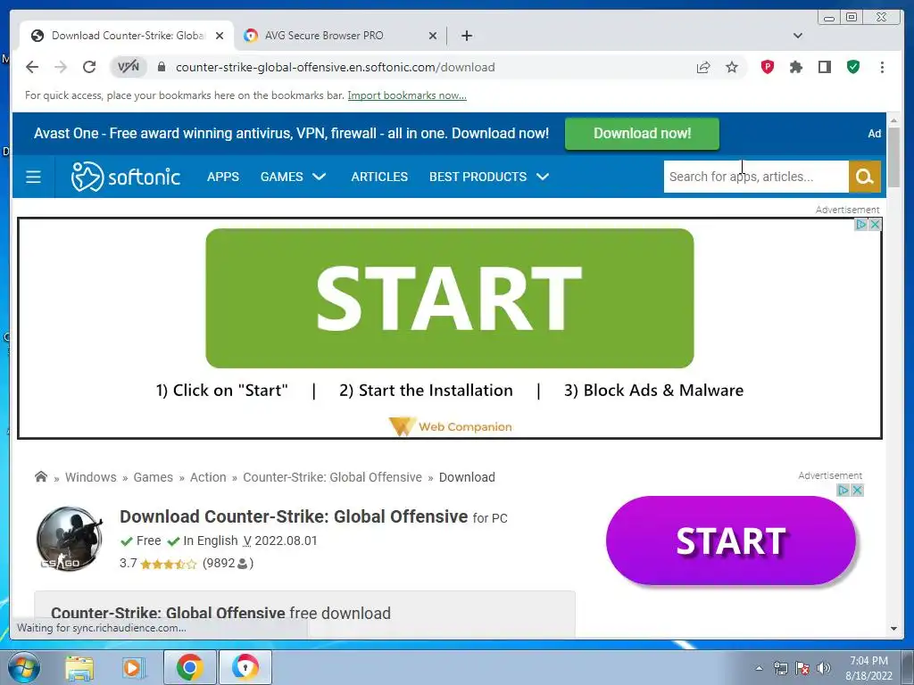Click the page scrollbar up arrow
The height and width of the screenshot is (685, 914).
click(893, 120)
